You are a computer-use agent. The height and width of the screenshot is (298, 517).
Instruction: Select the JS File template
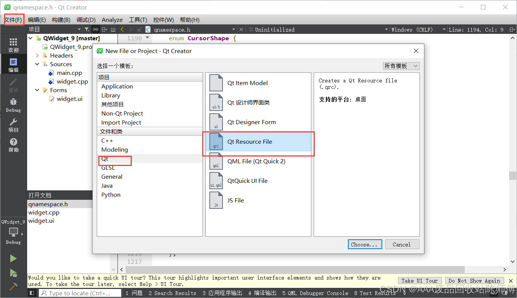click(x=258, y=200)
